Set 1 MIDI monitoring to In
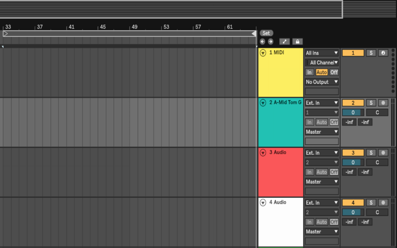 [310, 72]
